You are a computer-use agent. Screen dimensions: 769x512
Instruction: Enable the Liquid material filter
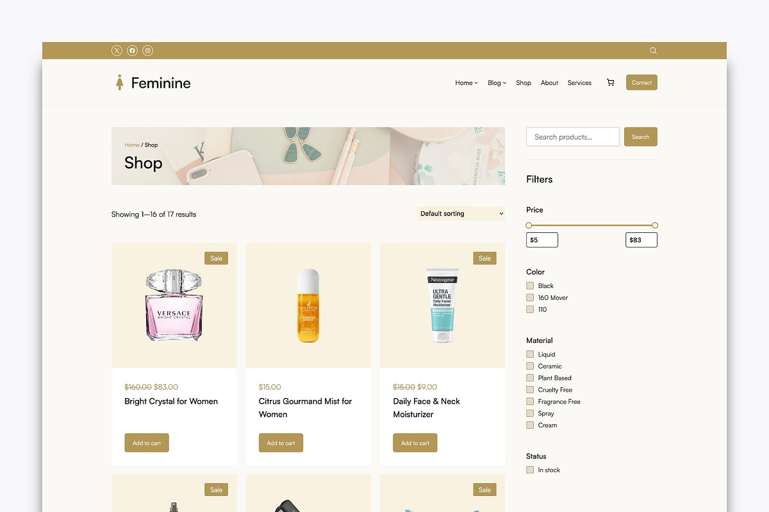(x=530, y=354)
